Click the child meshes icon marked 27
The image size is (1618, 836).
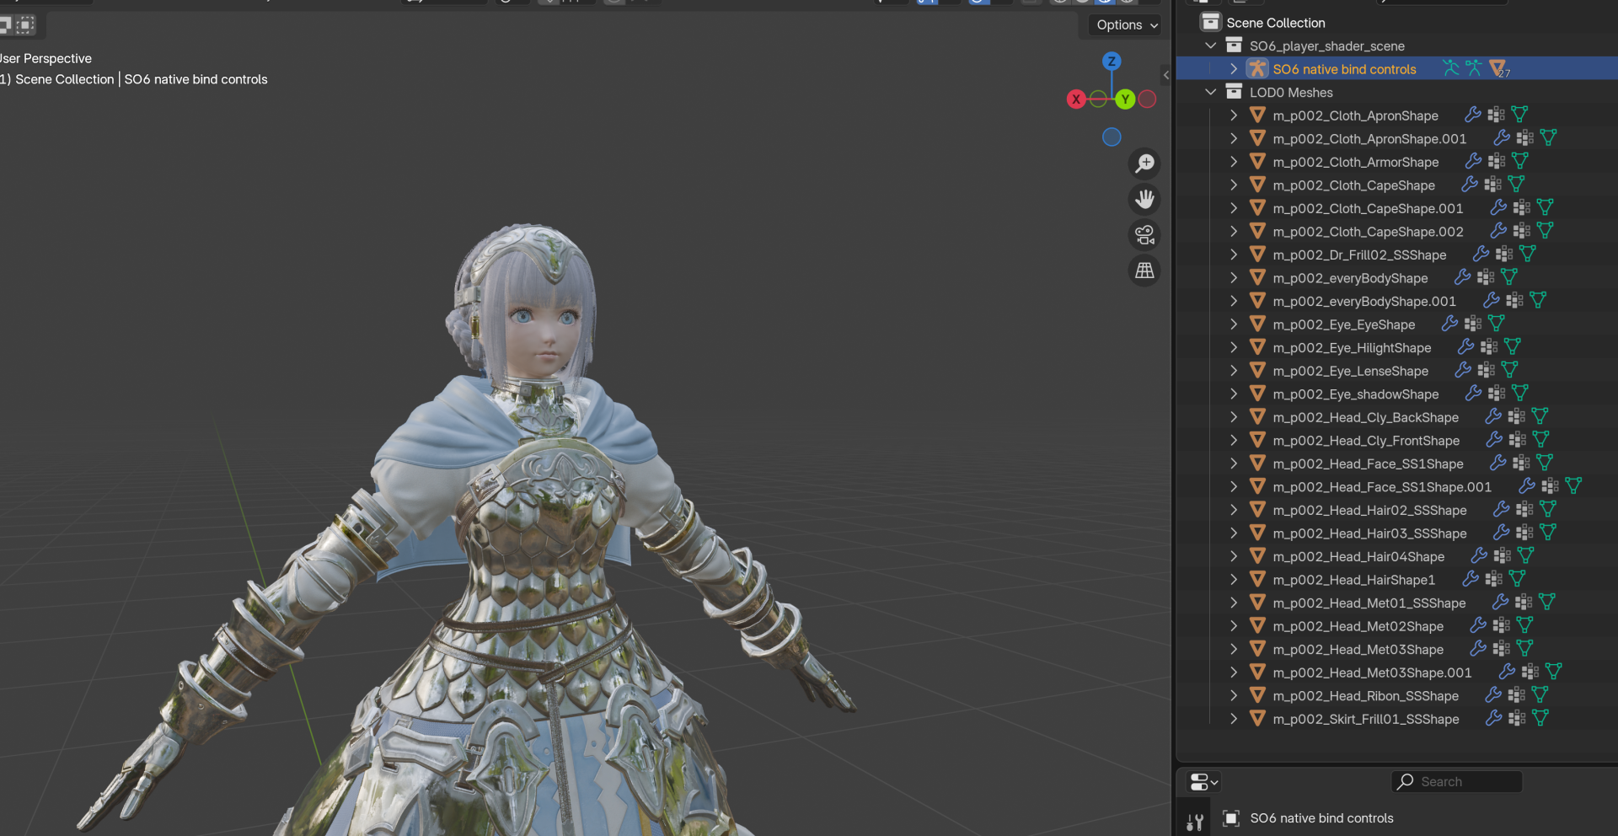click(x=1498, y=68)
